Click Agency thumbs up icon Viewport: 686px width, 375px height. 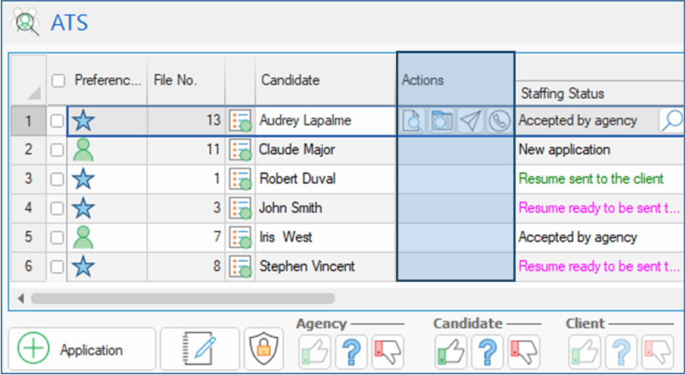(x=314, y=352)
